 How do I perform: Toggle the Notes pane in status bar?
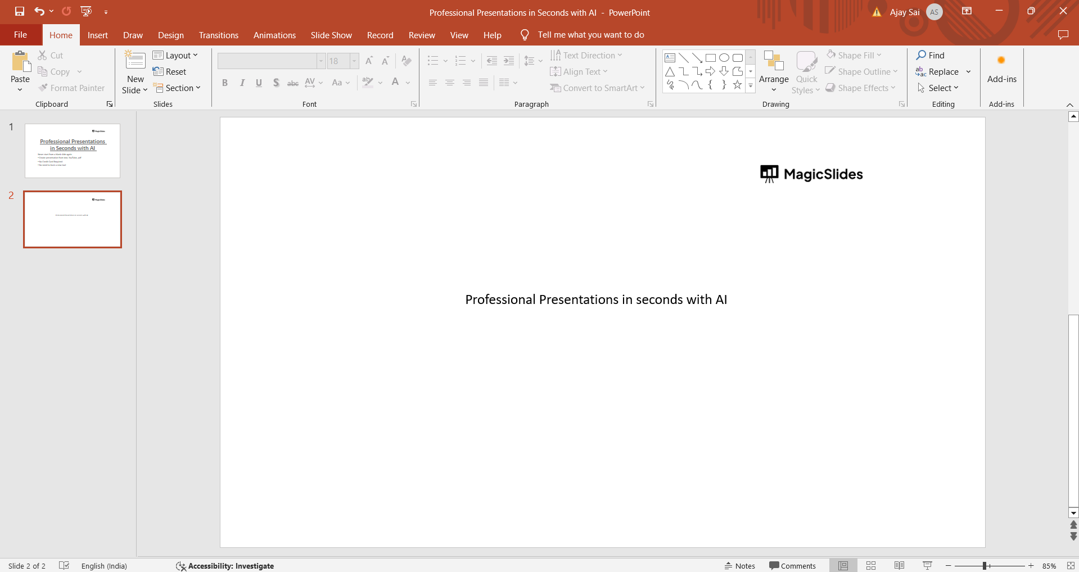[x=739, y=566]
